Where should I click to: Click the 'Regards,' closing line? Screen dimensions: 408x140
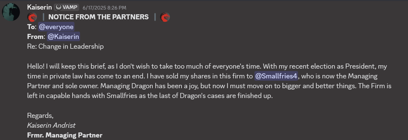coord(40,115)
